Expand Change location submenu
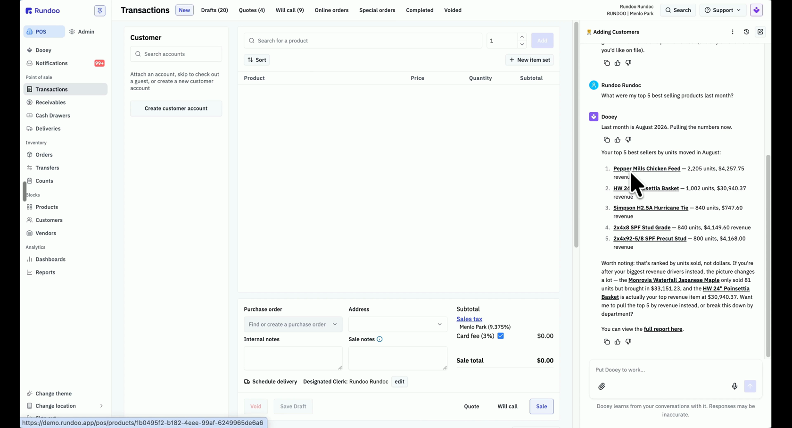 coord(66,406)
